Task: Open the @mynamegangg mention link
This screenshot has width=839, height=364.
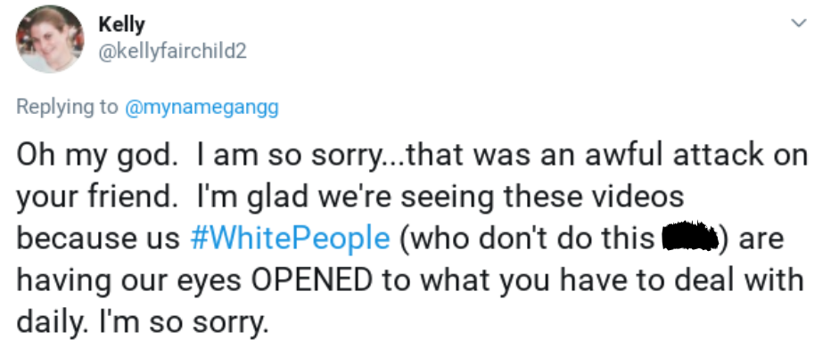Action: 201,107
